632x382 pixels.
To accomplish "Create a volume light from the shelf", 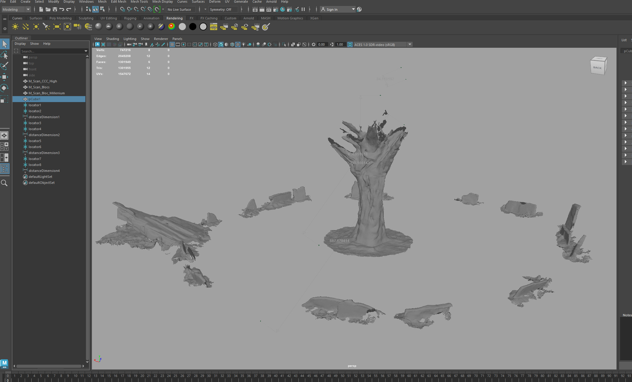I will 67,27.
